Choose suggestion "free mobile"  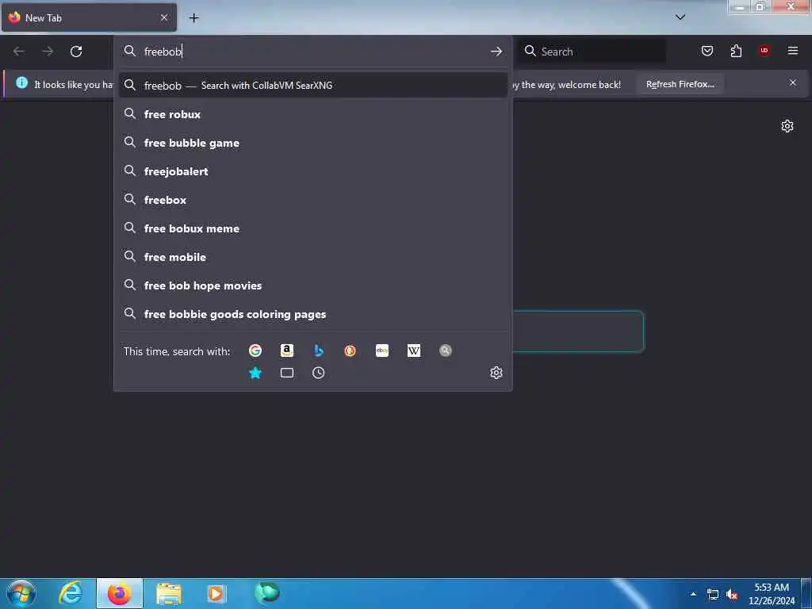(x=312, y=257)
